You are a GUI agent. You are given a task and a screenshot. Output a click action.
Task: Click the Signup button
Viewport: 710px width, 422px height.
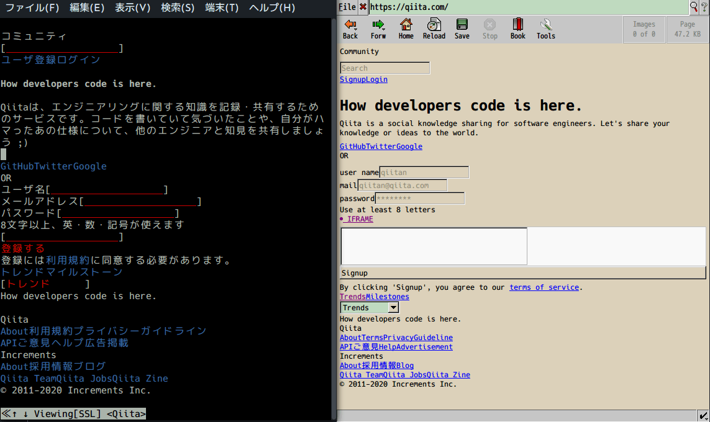click(x=522, y=272)
